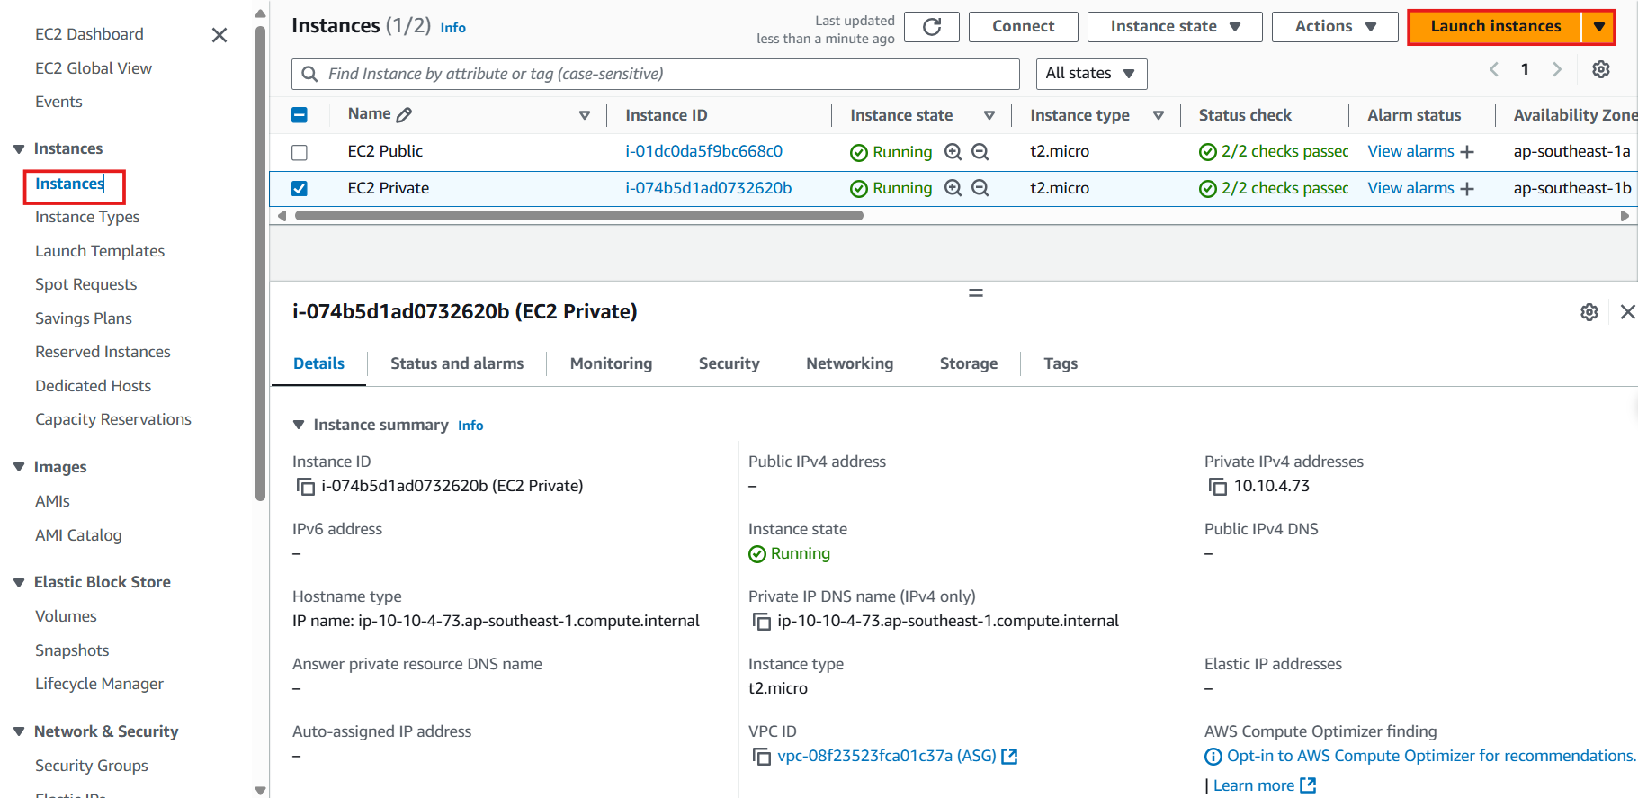Click Compute Optimizer info circle icon
Image resolution: width=1638 pixels, height=798 pixels.
coord(1213,757)
